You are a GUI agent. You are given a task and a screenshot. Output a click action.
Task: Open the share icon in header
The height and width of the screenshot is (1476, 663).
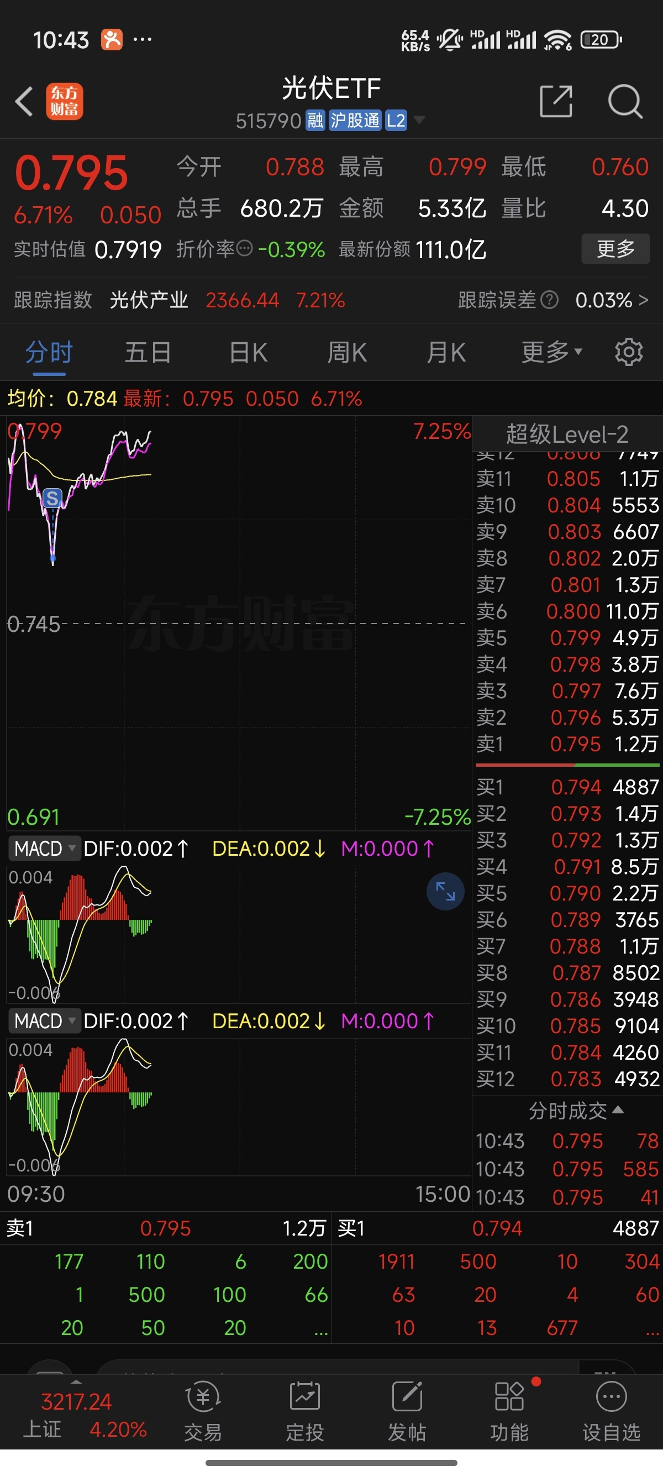(556, 101)
